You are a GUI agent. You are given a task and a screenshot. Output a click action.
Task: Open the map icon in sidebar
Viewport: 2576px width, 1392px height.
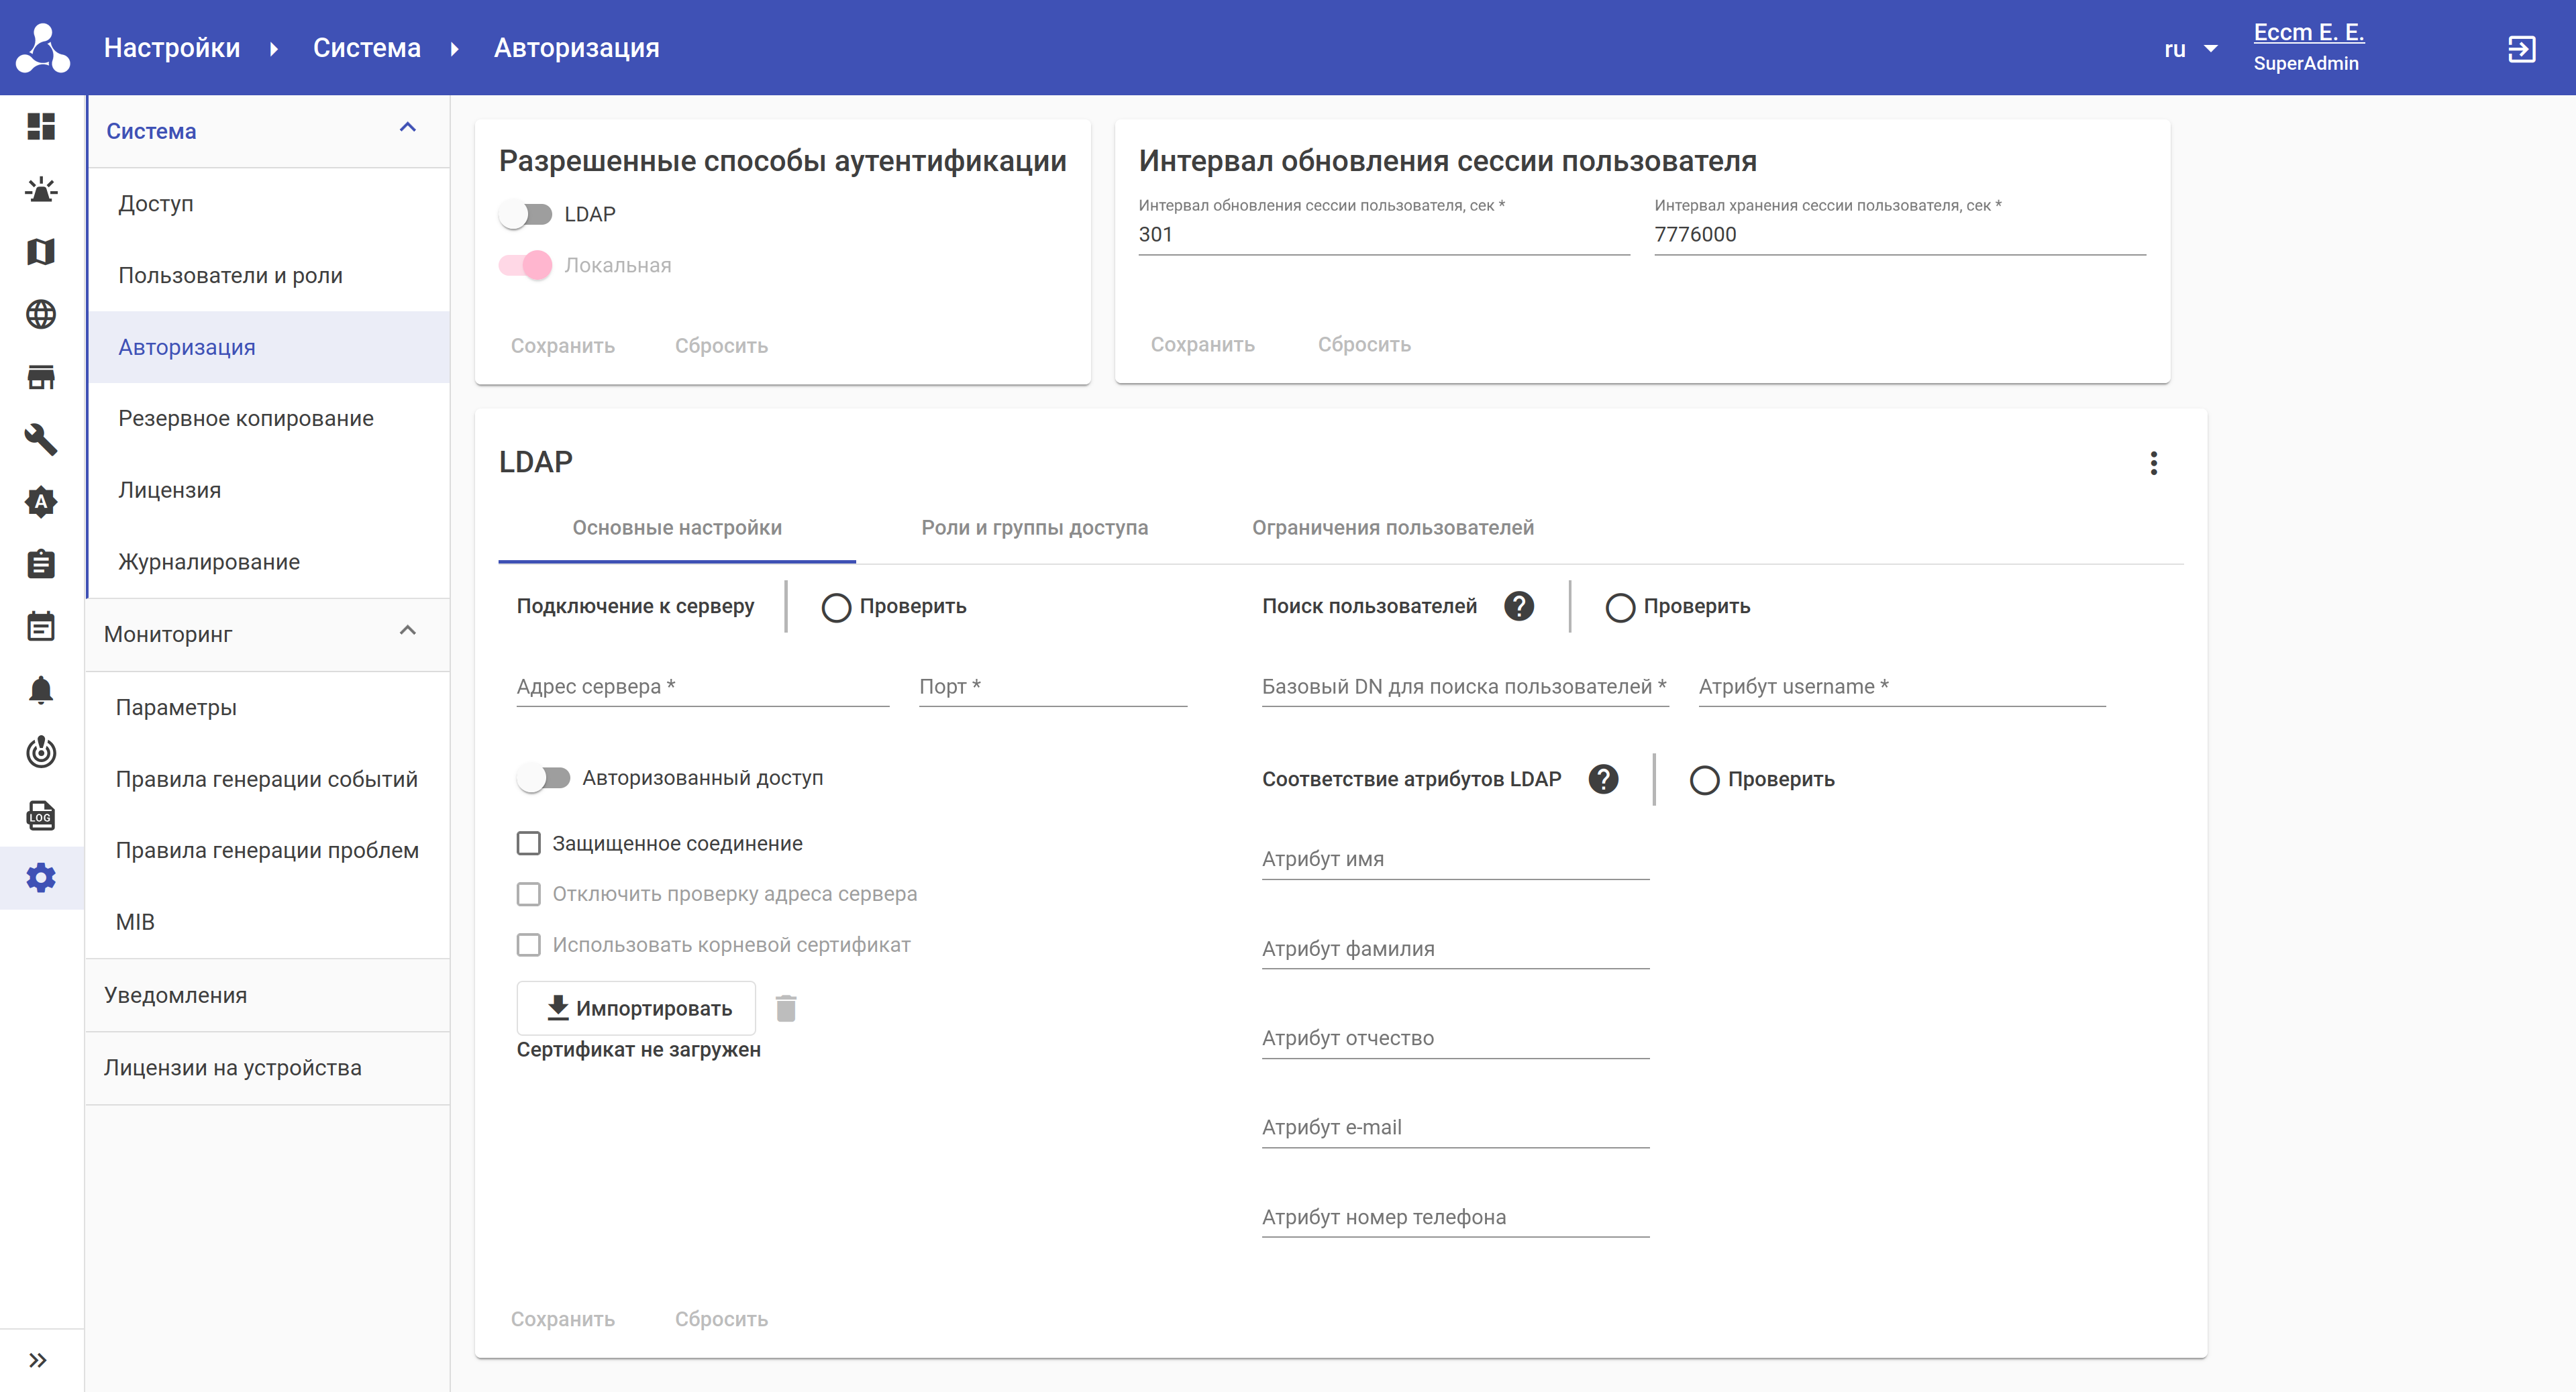(x=41, y=251)
